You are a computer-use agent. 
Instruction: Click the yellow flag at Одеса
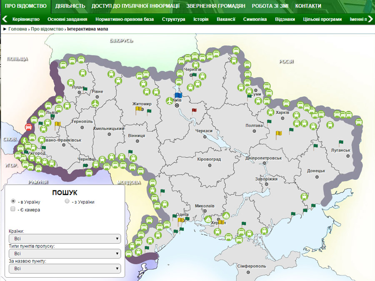tap(180, 221)
